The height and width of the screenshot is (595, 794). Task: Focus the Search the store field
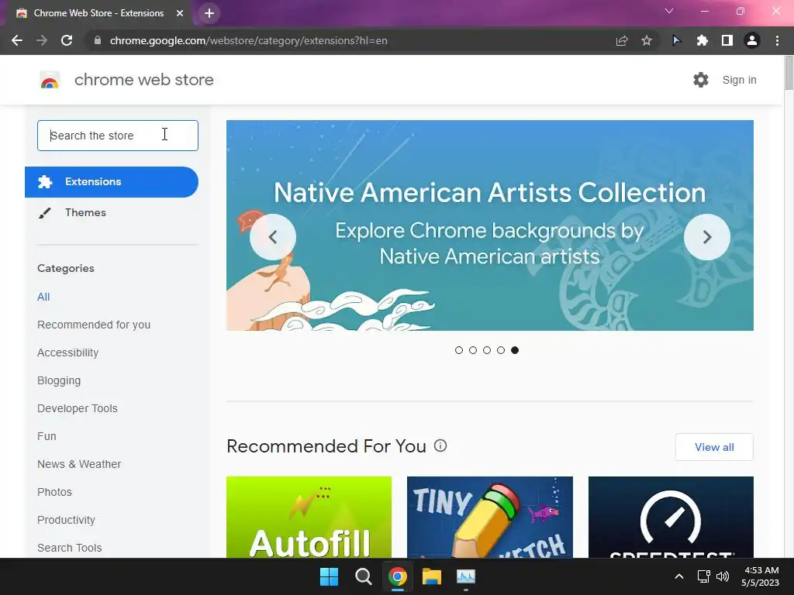118,136
